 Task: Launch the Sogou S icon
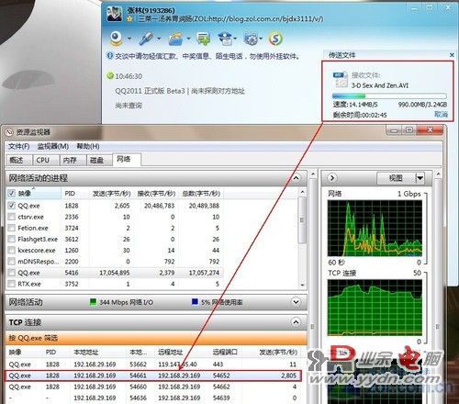coord(275,39)
